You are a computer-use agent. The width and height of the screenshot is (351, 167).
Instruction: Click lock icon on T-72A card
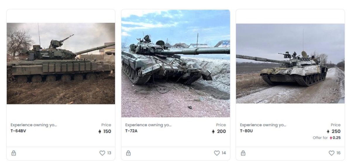pyautogui.click(x=128, y=153)
